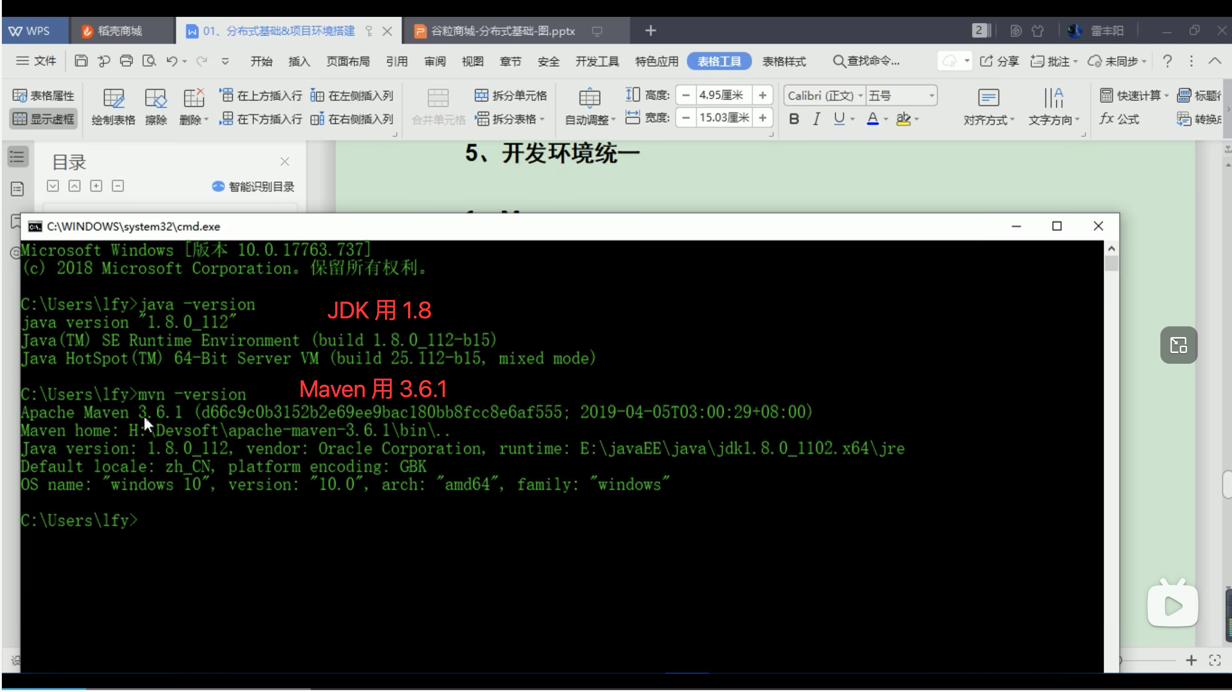Switch to 谷粒商城-分布式基础-图.pptx document tab
The image size is (1232, 692).
pos(502,31)
